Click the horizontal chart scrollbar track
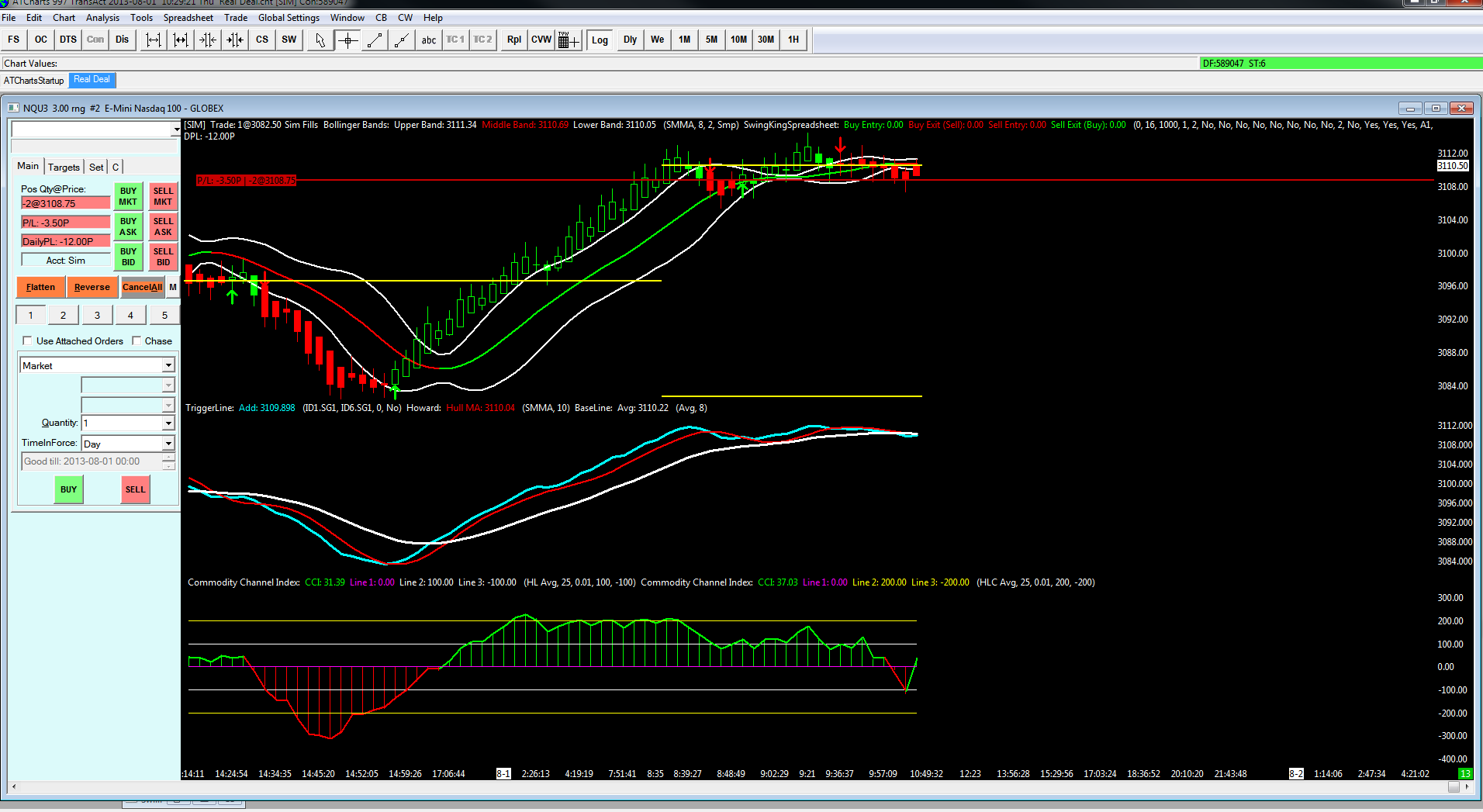This screenshot has width=1483, height=812. pyautogui.click(x=729, y=787)
